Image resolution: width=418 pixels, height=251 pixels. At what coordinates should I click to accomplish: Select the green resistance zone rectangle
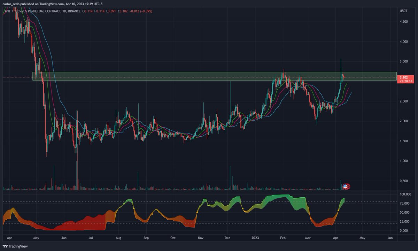tap(215, 76)
